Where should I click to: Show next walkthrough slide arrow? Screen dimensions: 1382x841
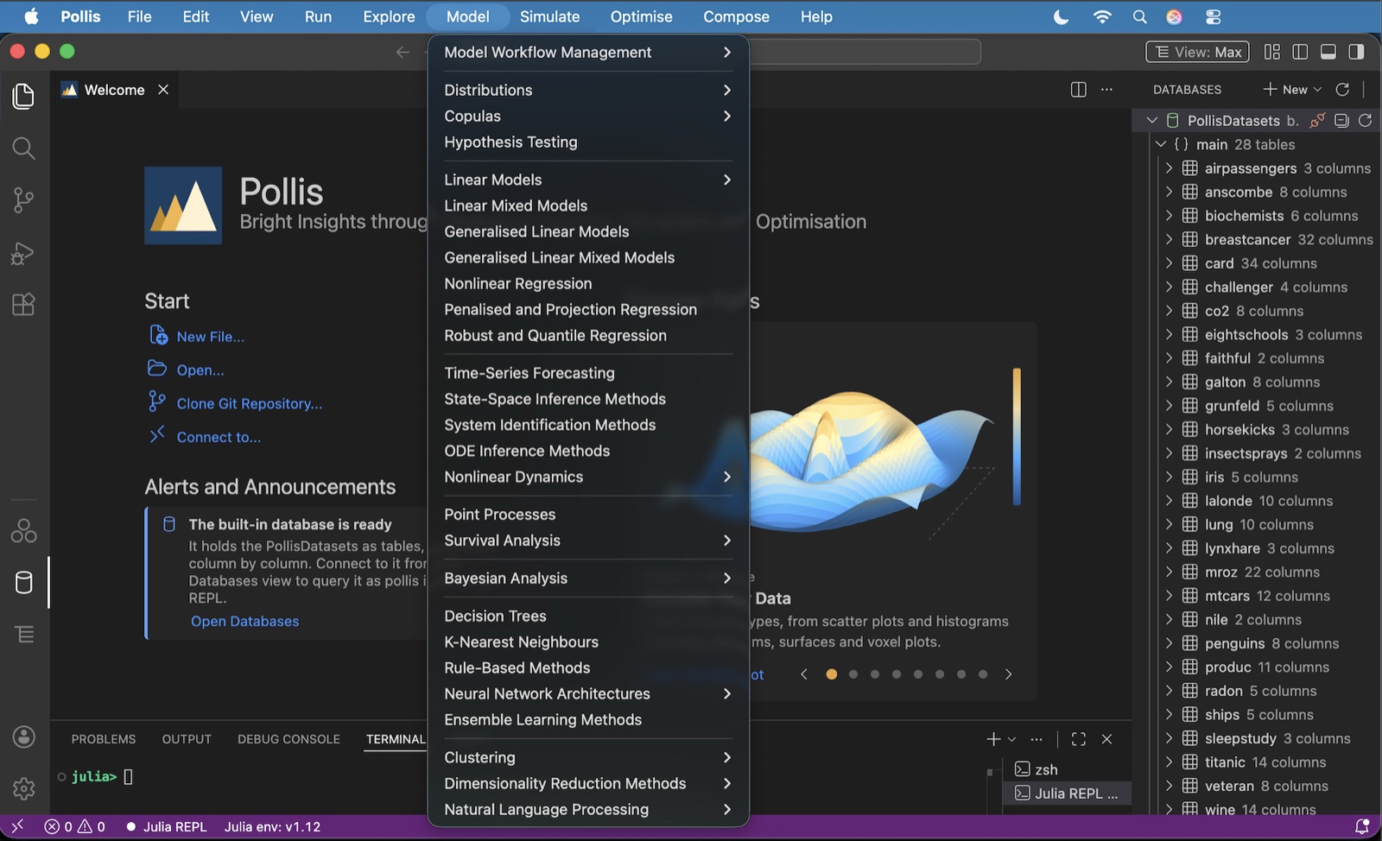pyautogui.click(x=1008, y=674)
